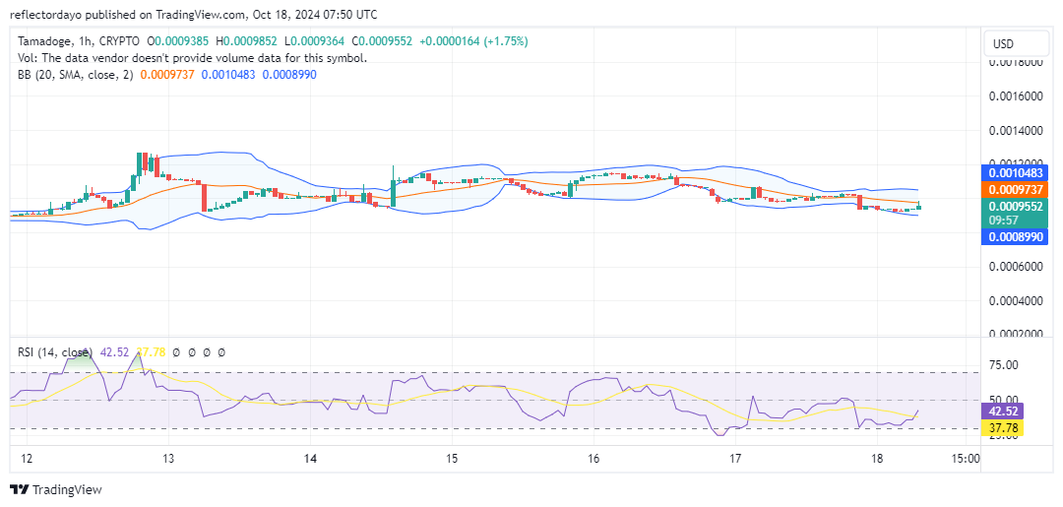Click the date label 18 on time axis

coord(877,459)
